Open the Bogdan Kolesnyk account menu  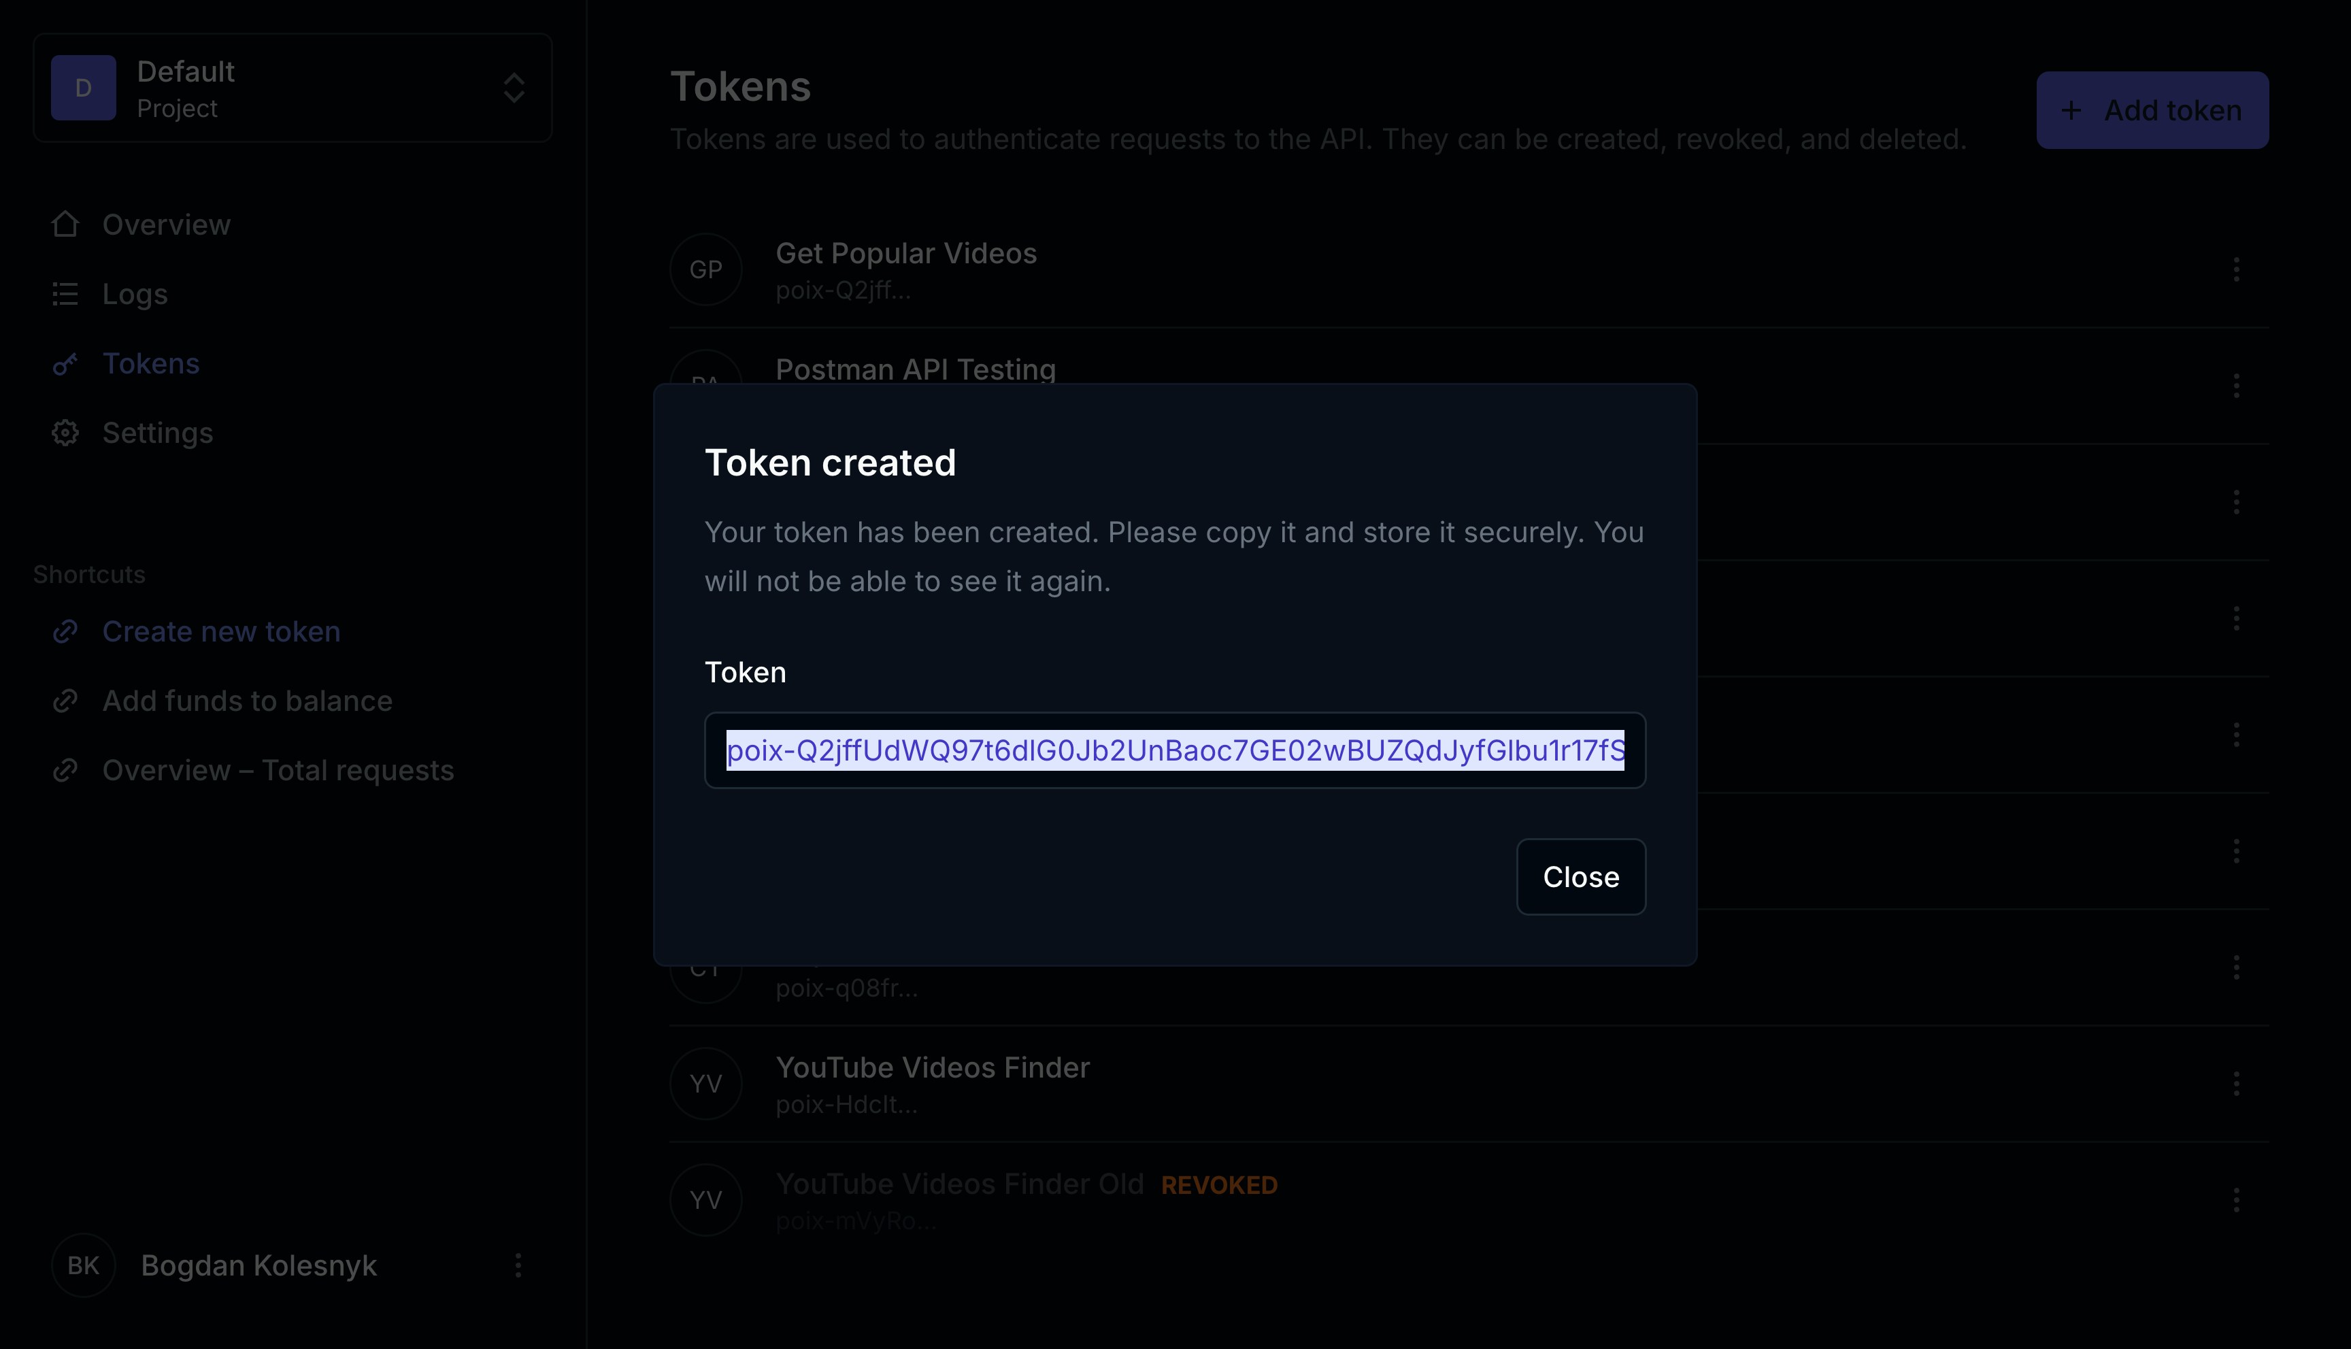[518, 1265]
